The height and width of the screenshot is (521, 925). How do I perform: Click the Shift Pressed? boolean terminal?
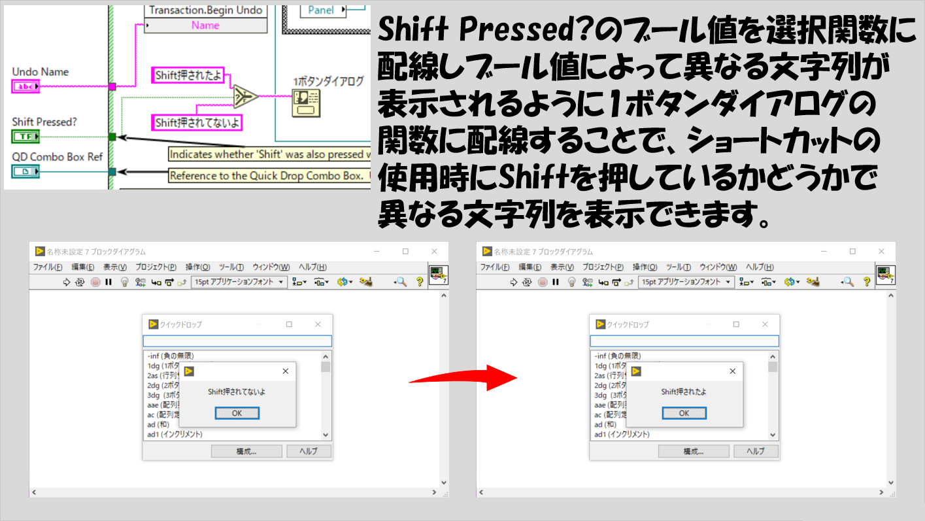[x=26, y=137]
